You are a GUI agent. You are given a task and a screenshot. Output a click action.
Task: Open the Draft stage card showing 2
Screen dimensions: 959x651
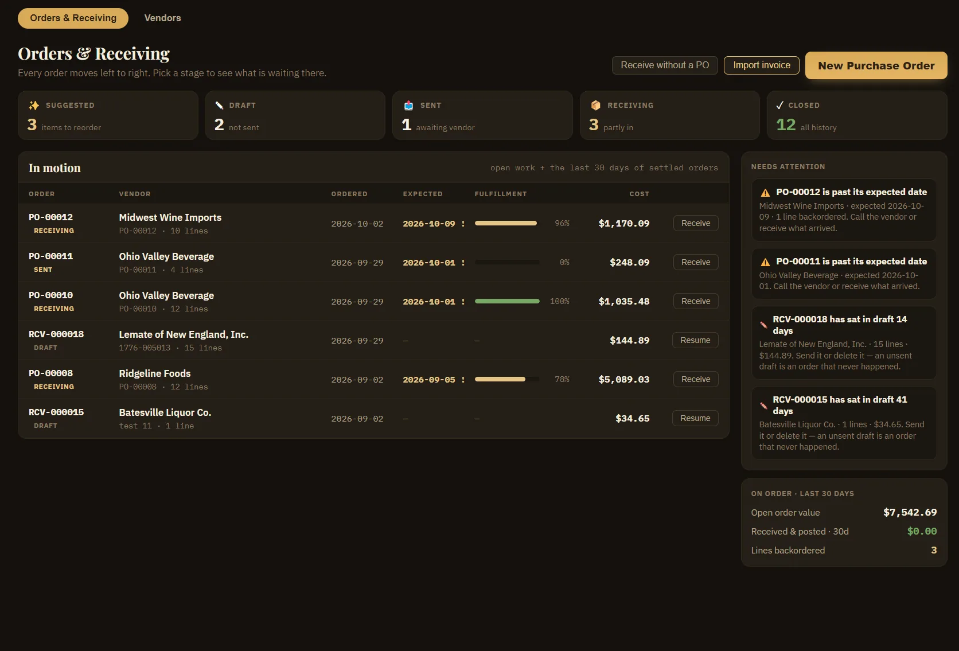tap(295, 115)
